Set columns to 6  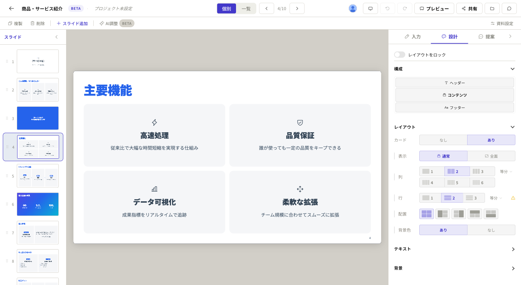point(482,182)
